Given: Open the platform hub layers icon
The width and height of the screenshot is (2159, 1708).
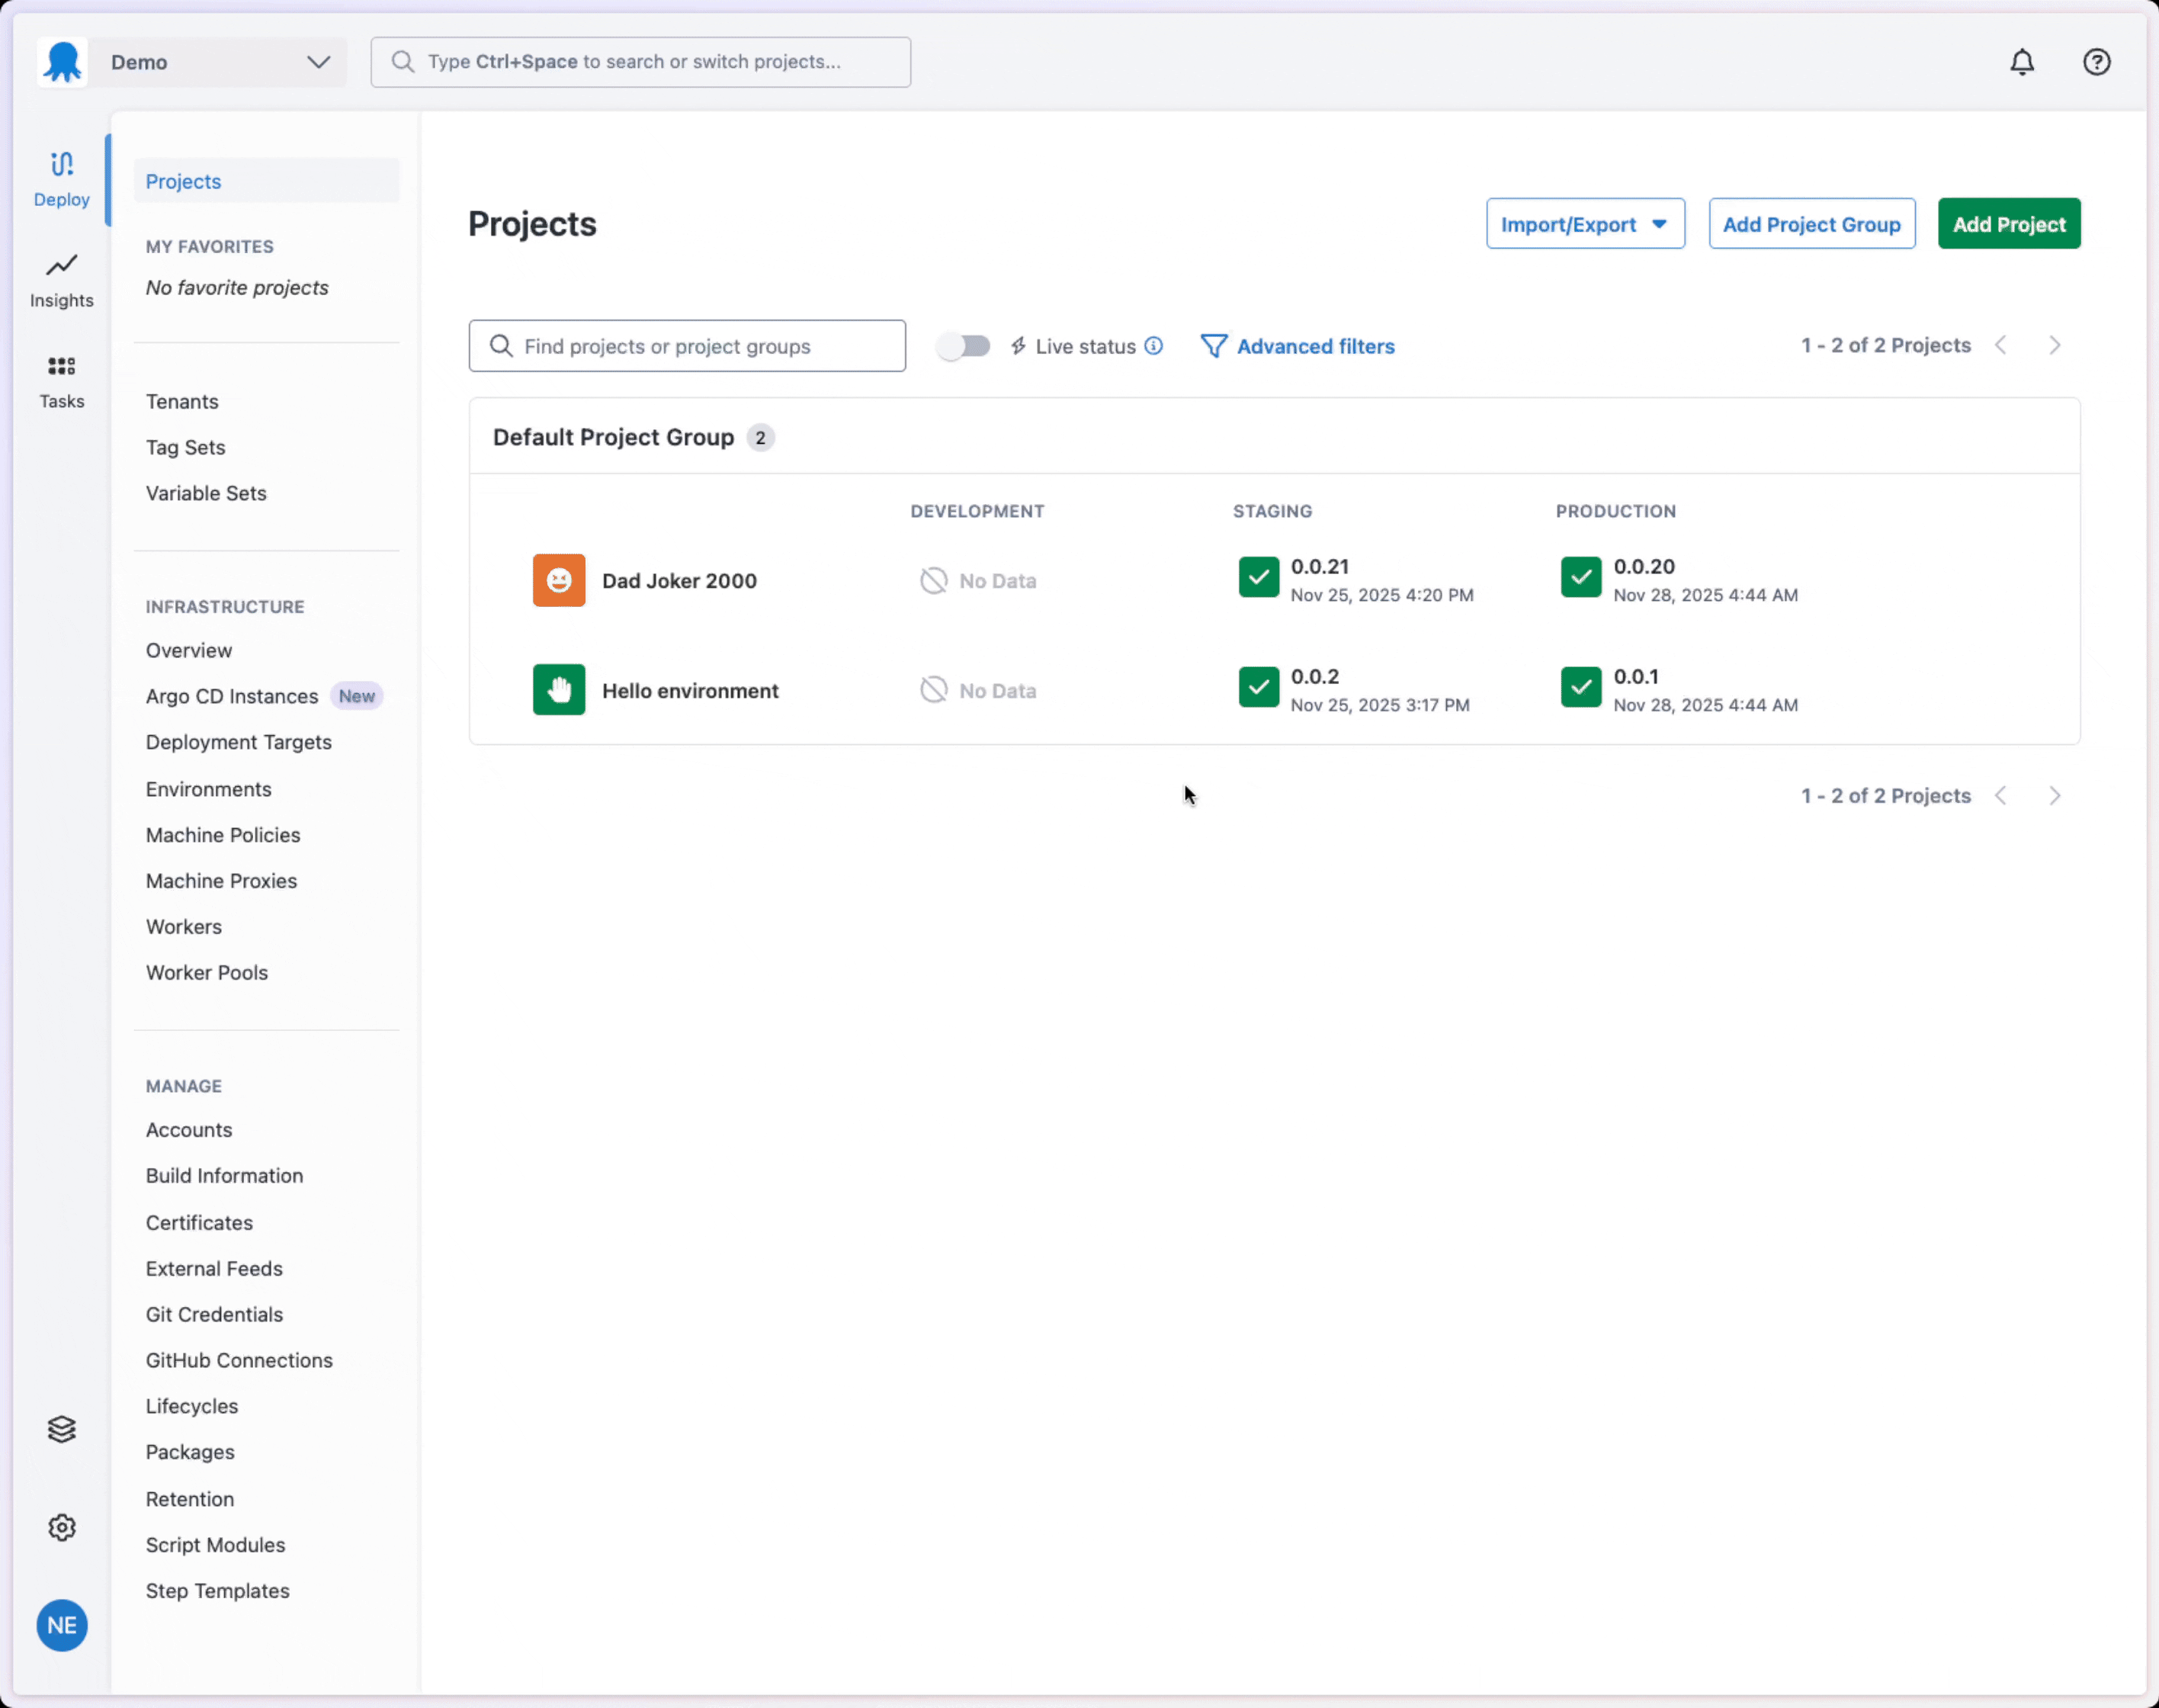Looking at the screenshot, I should click(61, 1429).
